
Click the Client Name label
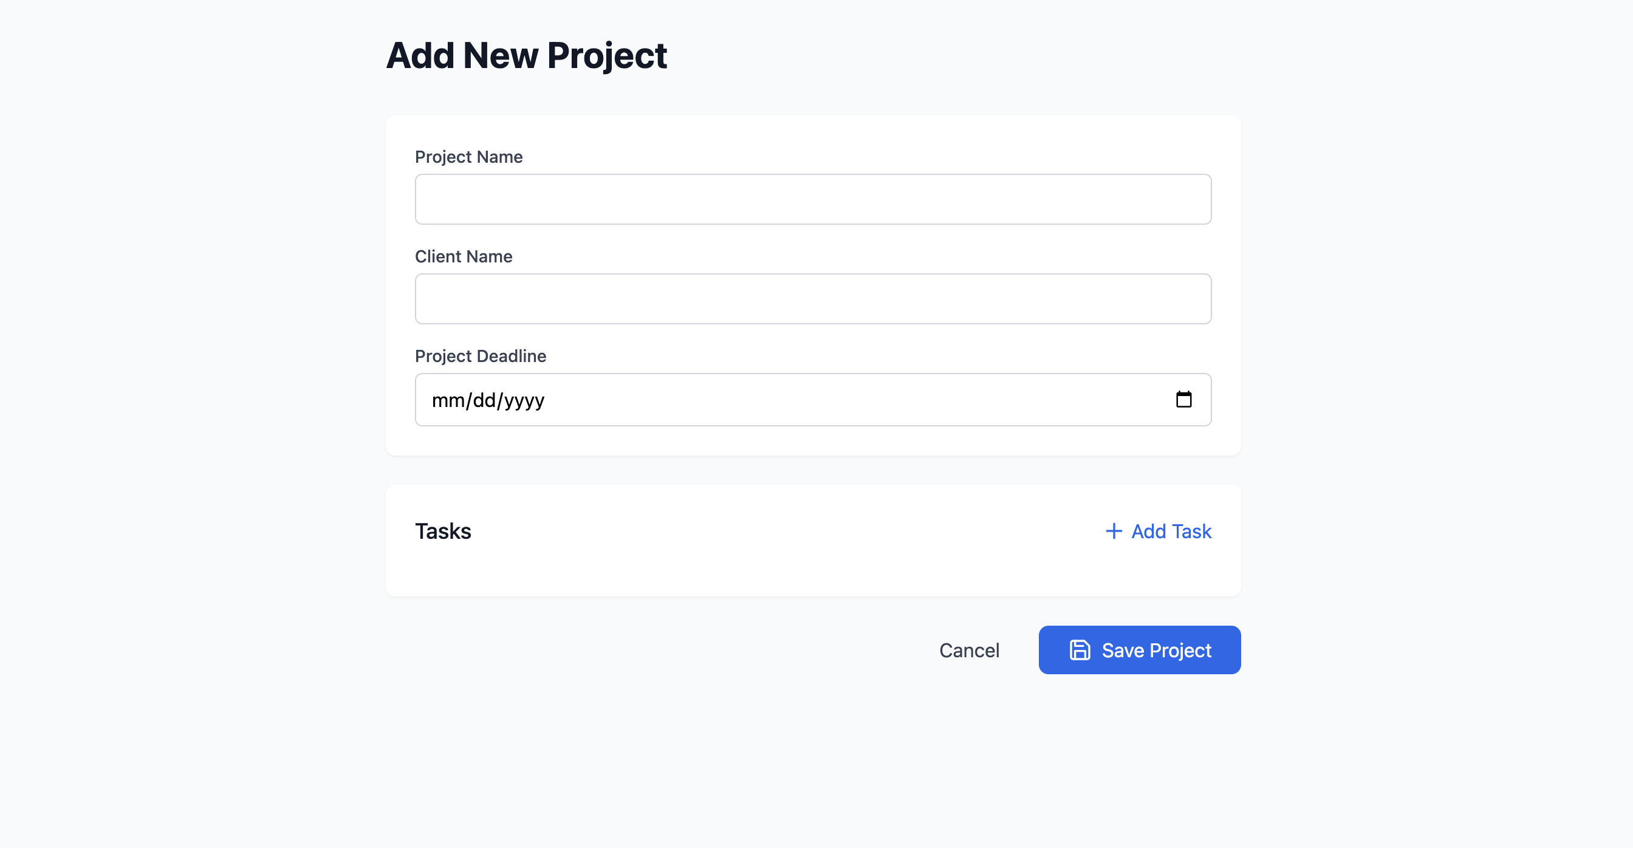point(464,256)
